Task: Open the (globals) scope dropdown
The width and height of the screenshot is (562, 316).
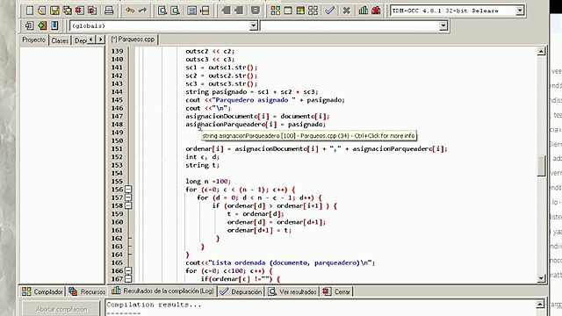Action: coord(254,25)
